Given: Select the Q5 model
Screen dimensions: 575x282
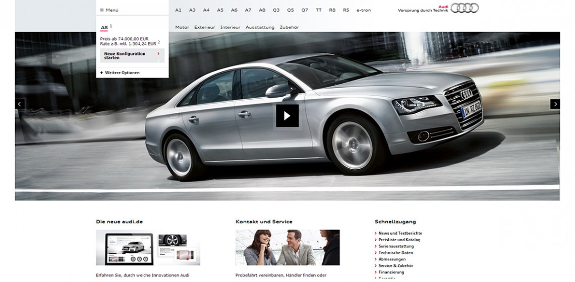Looking at the screenshot, I should [x=291, y=10].
